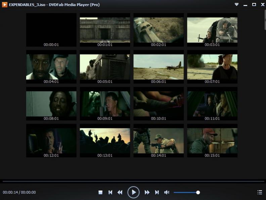266x200 pixels.
Task: Select the thumbnail at 00:01:01
Action: click(x=105, y=30)
